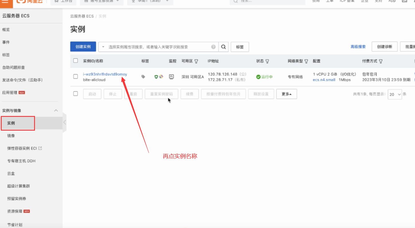Image resolution: width=415 pixels, height=228 pixels.
Task: Click the 包年包月 billing method text
Action: tap(370, 74)
